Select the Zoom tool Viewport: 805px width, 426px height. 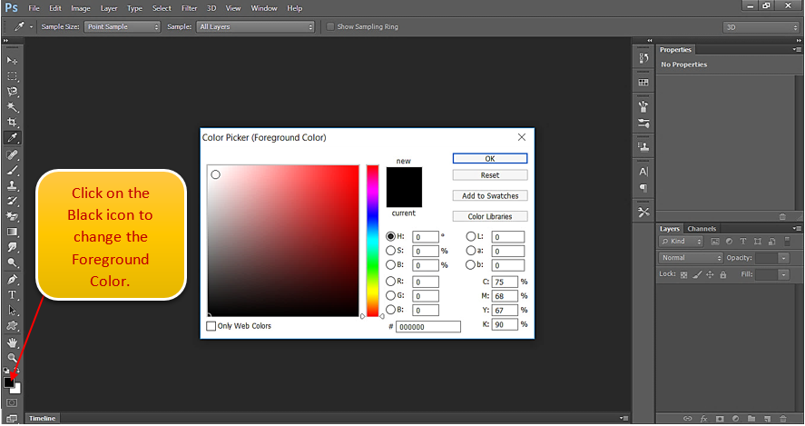pos(12,358)
